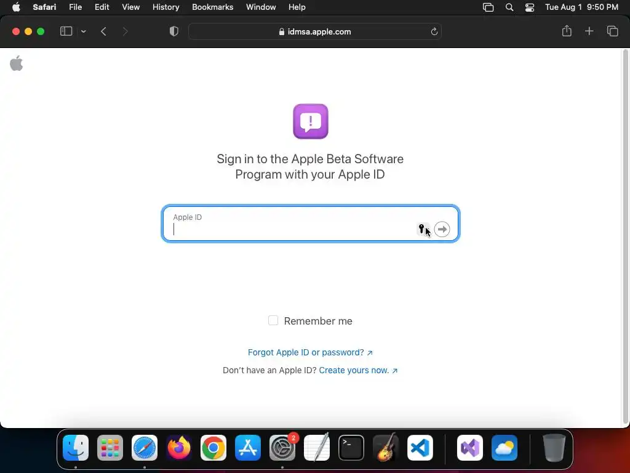Open GarageBand from the Dock
630x473 pixels.
coord(386,448)
